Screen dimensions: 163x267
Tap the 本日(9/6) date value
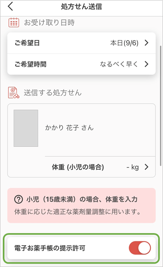[124, 43]
